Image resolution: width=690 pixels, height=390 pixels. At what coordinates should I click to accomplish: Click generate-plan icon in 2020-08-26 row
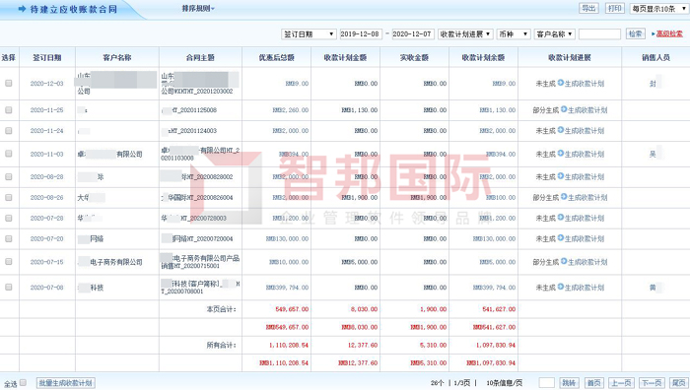click(x=564, y=197)
